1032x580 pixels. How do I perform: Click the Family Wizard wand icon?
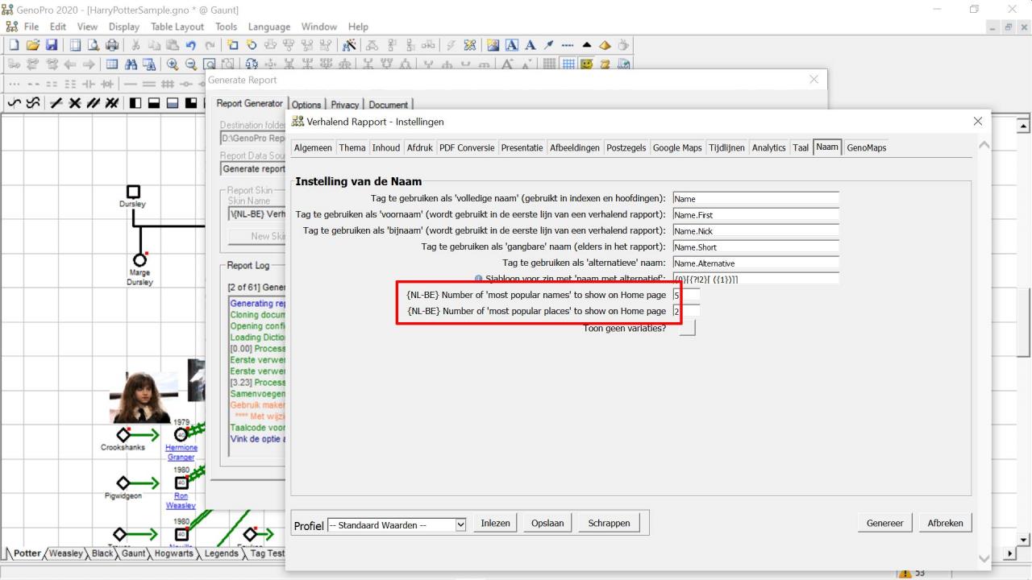(x=349, y=45)
